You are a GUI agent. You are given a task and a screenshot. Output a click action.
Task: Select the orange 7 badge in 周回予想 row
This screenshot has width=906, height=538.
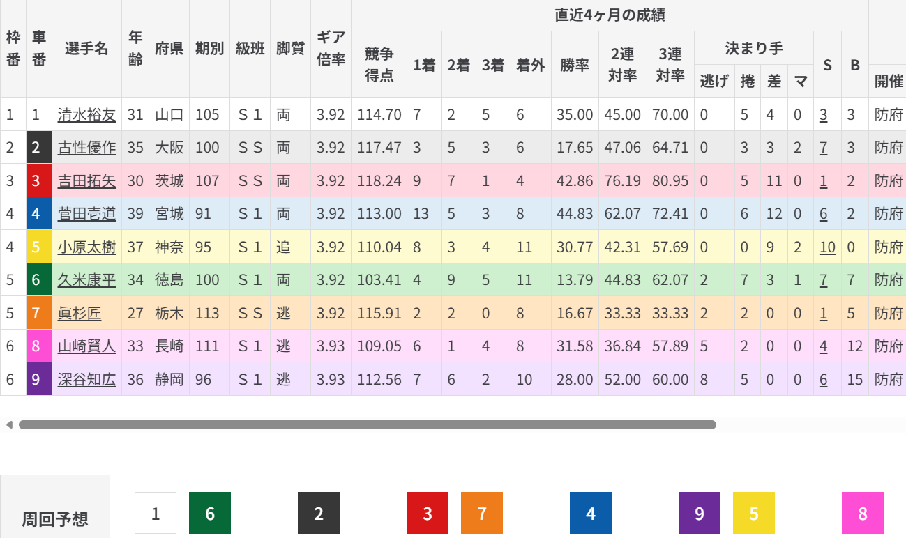coord(482,514)
